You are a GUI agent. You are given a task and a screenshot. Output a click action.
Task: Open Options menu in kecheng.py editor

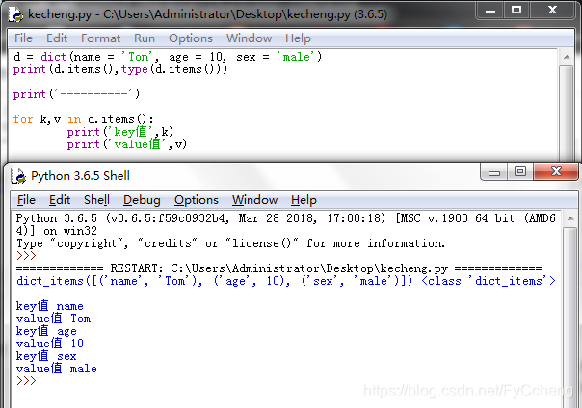pos(191,38)
